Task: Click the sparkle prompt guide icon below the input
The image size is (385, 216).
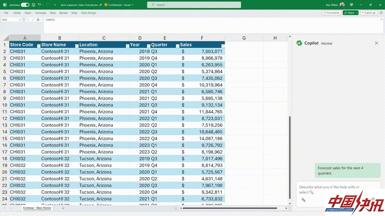Action: (304, 200)
